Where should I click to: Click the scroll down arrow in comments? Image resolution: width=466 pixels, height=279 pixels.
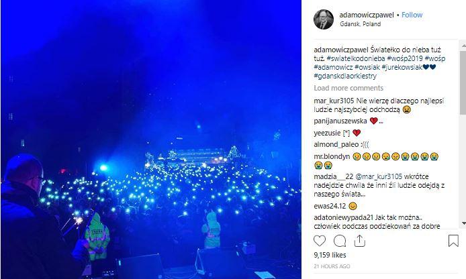point(463,223)
